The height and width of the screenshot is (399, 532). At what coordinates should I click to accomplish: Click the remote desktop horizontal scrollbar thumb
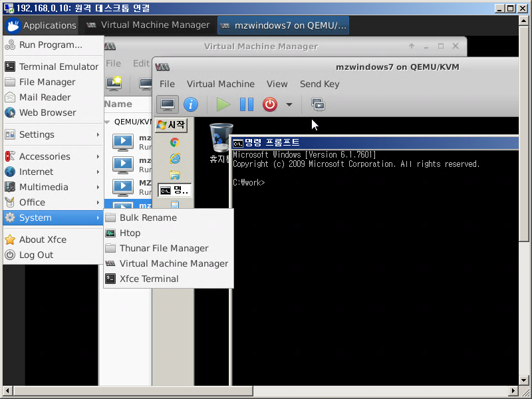point(133,390)
